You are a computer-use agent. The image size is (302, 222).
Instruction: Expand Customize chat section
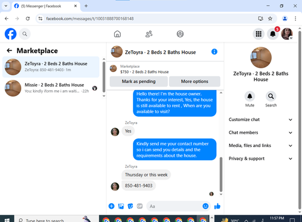(x=260, y=120)
